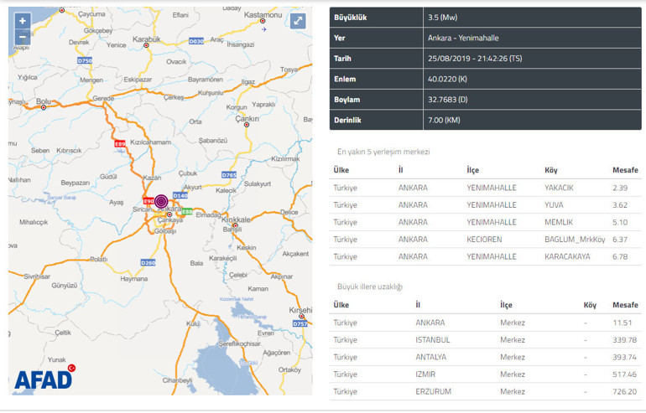Click the blue D765 road shield
This screenshot has height=413, width=646.
228,174
